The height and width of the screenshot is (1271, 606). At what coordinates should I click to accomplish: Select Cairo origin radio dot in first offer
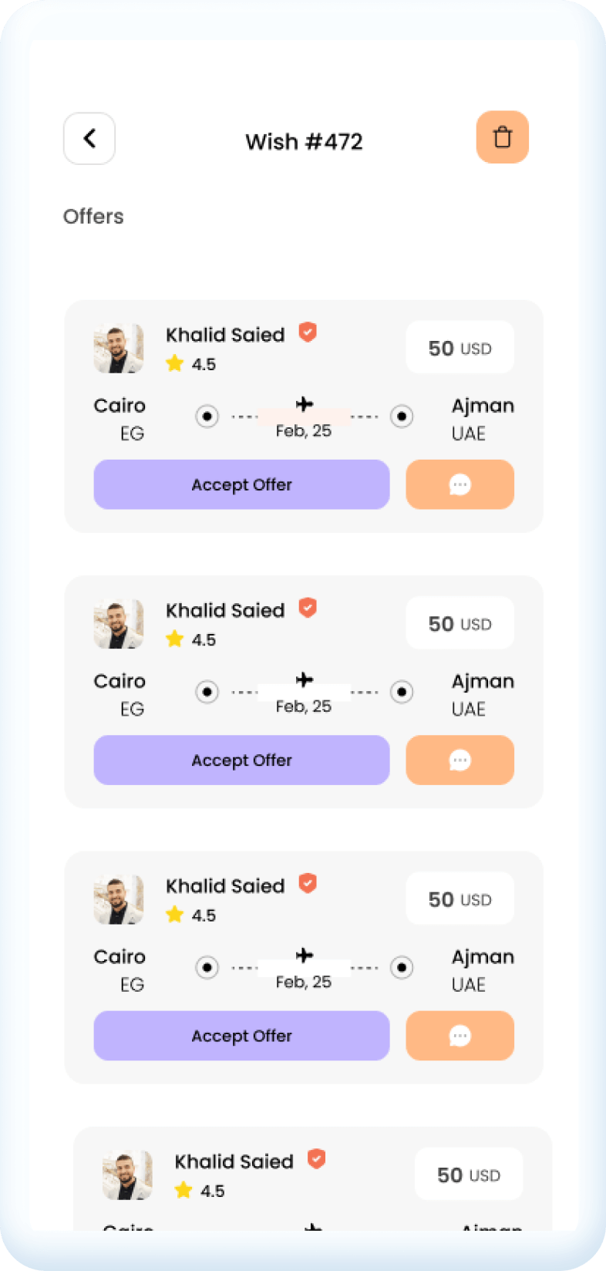tap(207, 416)
